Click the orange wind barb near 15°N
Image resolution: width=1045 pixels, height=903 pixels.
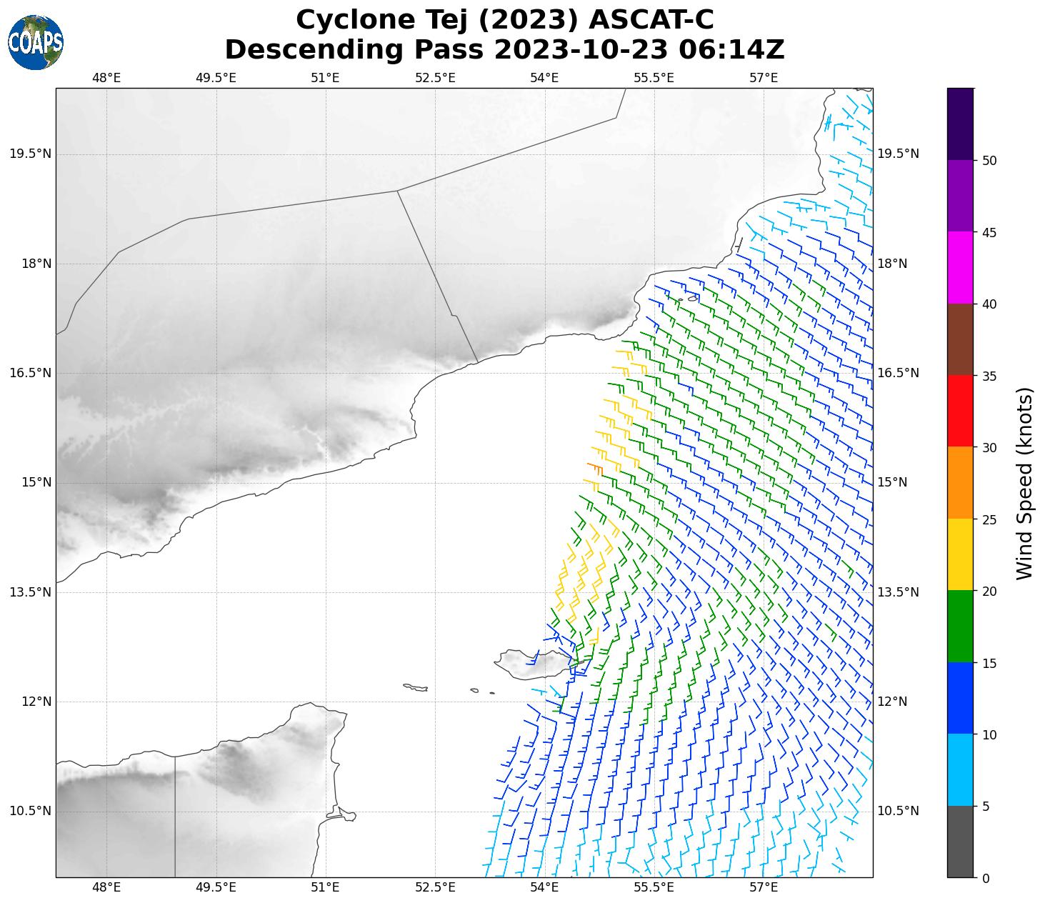click(596, 468)
